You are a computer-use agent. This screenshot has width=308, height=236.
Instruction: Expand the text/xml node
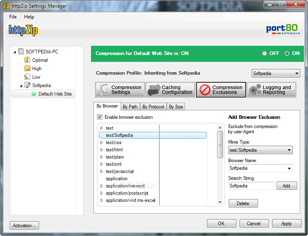[101, 164]
